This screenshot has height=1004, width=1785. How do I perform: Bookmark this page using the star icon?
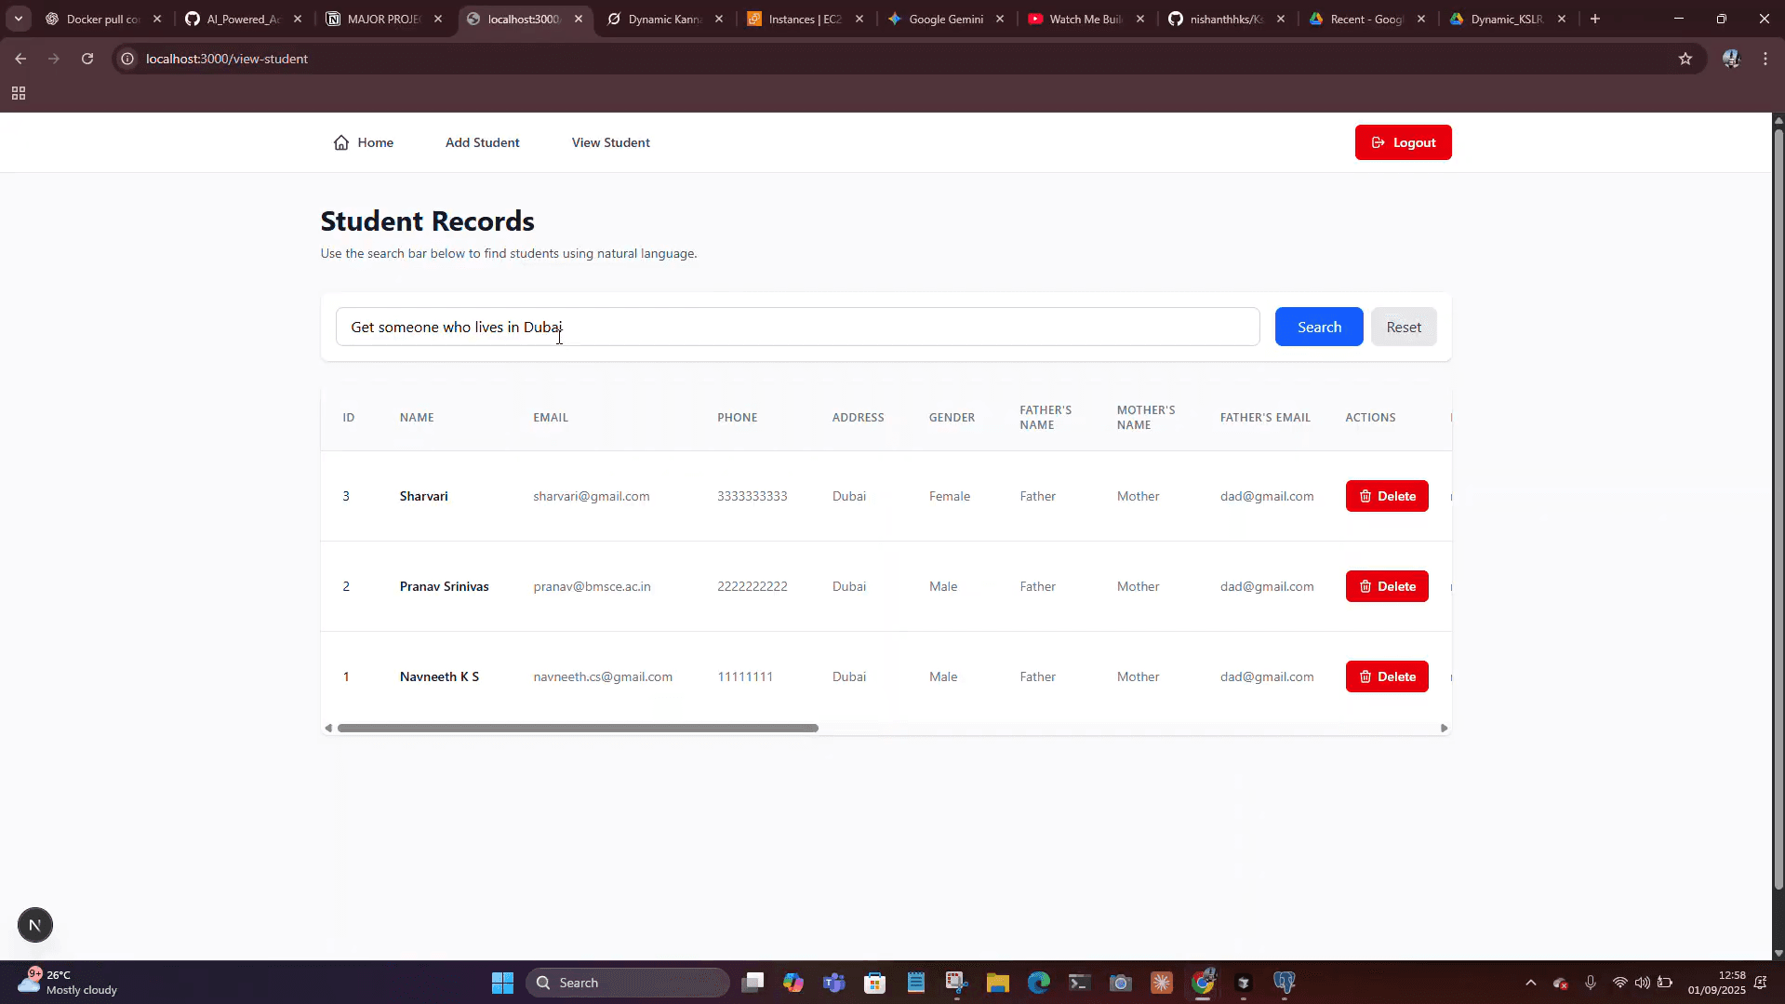pyautogui.click(x=1686, y=58)
